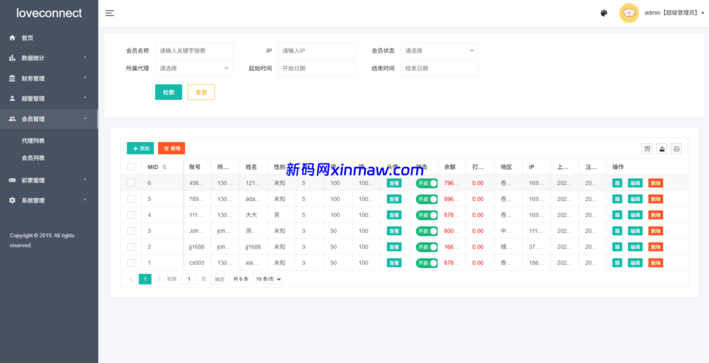Open the 会员状态 select dropdown

point(440,51)
